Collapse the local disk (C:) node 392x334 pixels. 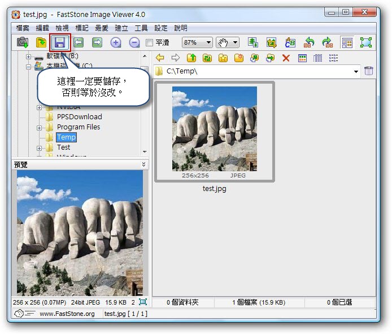pyautogui.click(x=28, y=67)
